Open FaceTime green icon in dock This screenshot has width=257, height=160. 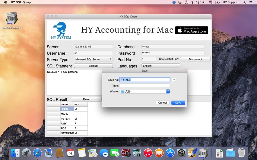click(115, 153)
